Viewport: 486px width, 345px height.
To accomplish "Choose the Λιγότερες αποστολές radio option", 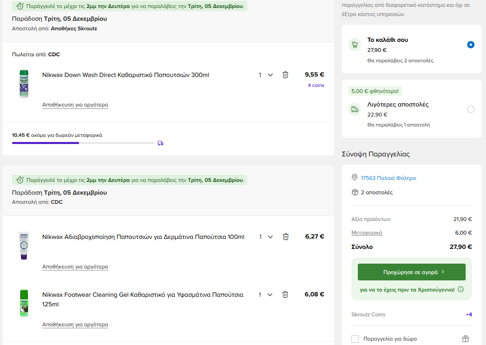I will (x=470, y=109).
